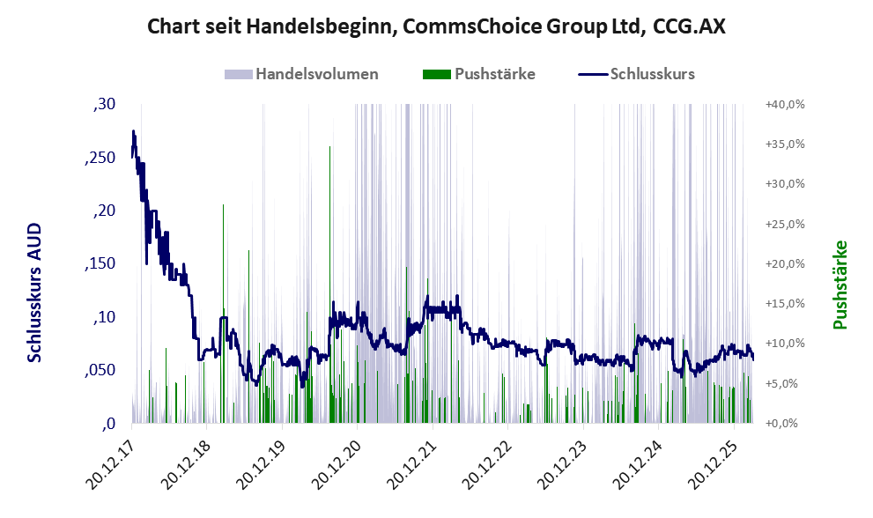873x518 pixels.
Task: Click the ,30 left axis value
Action: [104, 104]
